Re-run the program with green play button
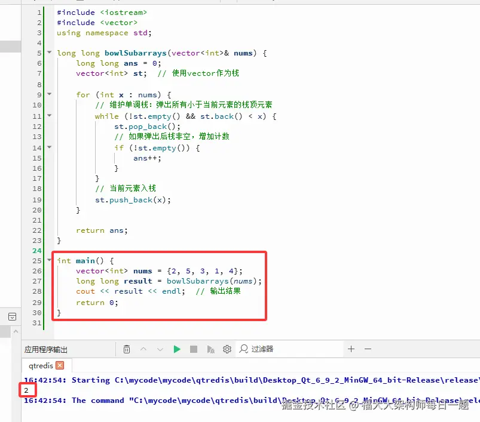480x422 pixels. click(x=176, y=349)
